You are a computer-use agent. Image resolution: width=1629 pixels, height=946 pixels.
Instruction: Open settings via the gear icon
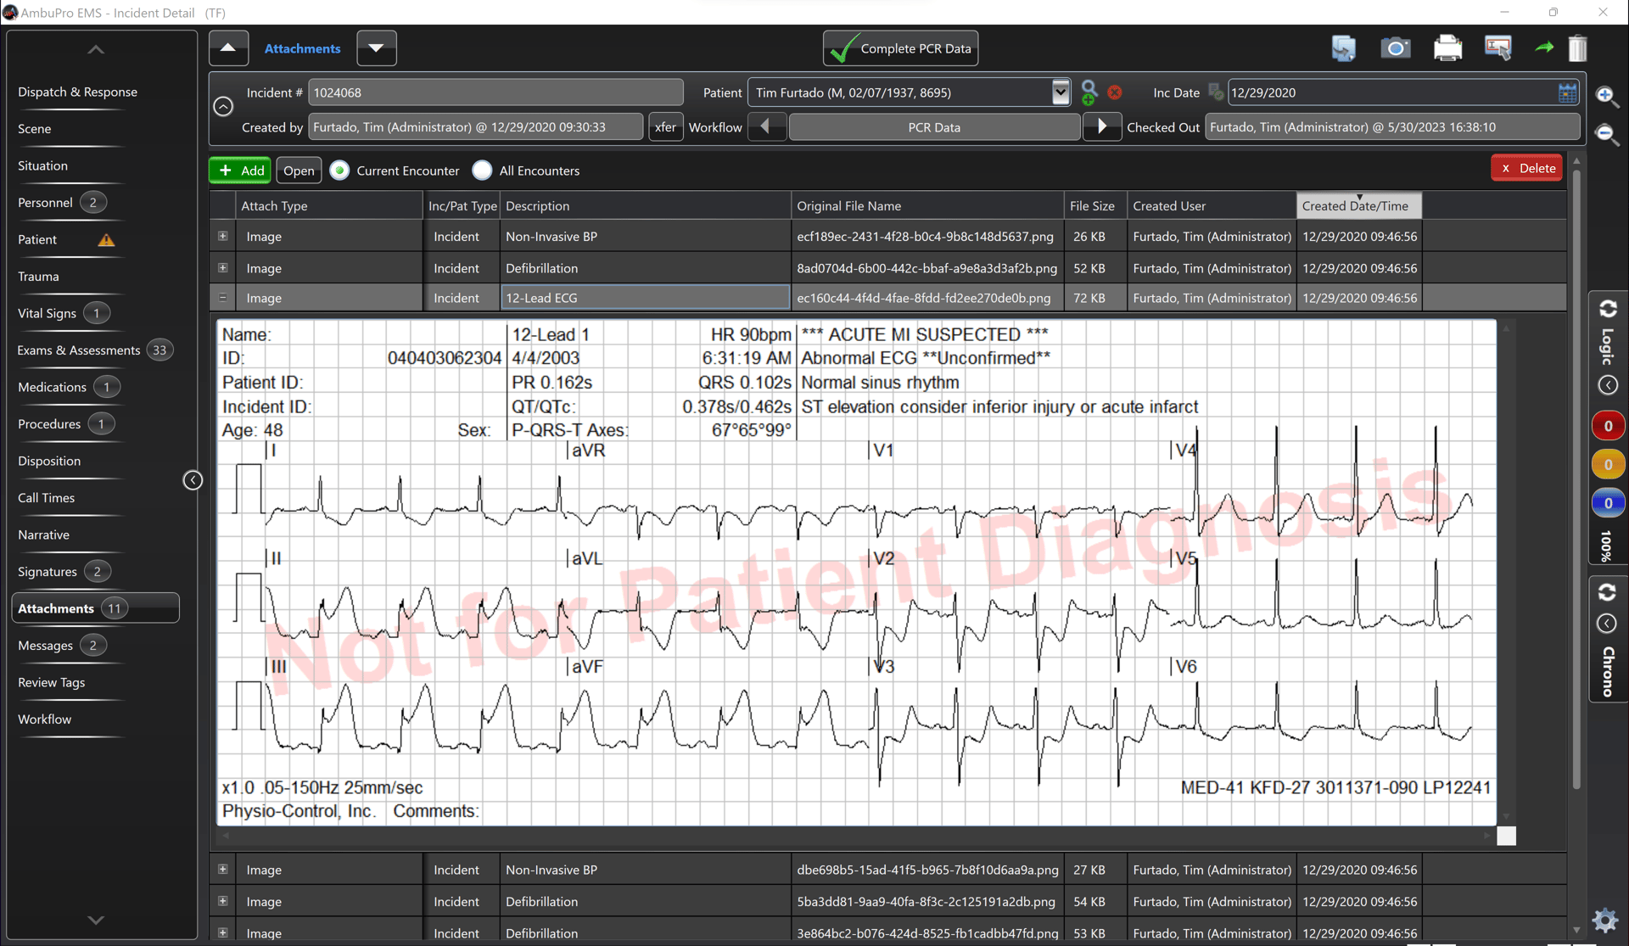pyautogui.click(x=1605, y=920)
